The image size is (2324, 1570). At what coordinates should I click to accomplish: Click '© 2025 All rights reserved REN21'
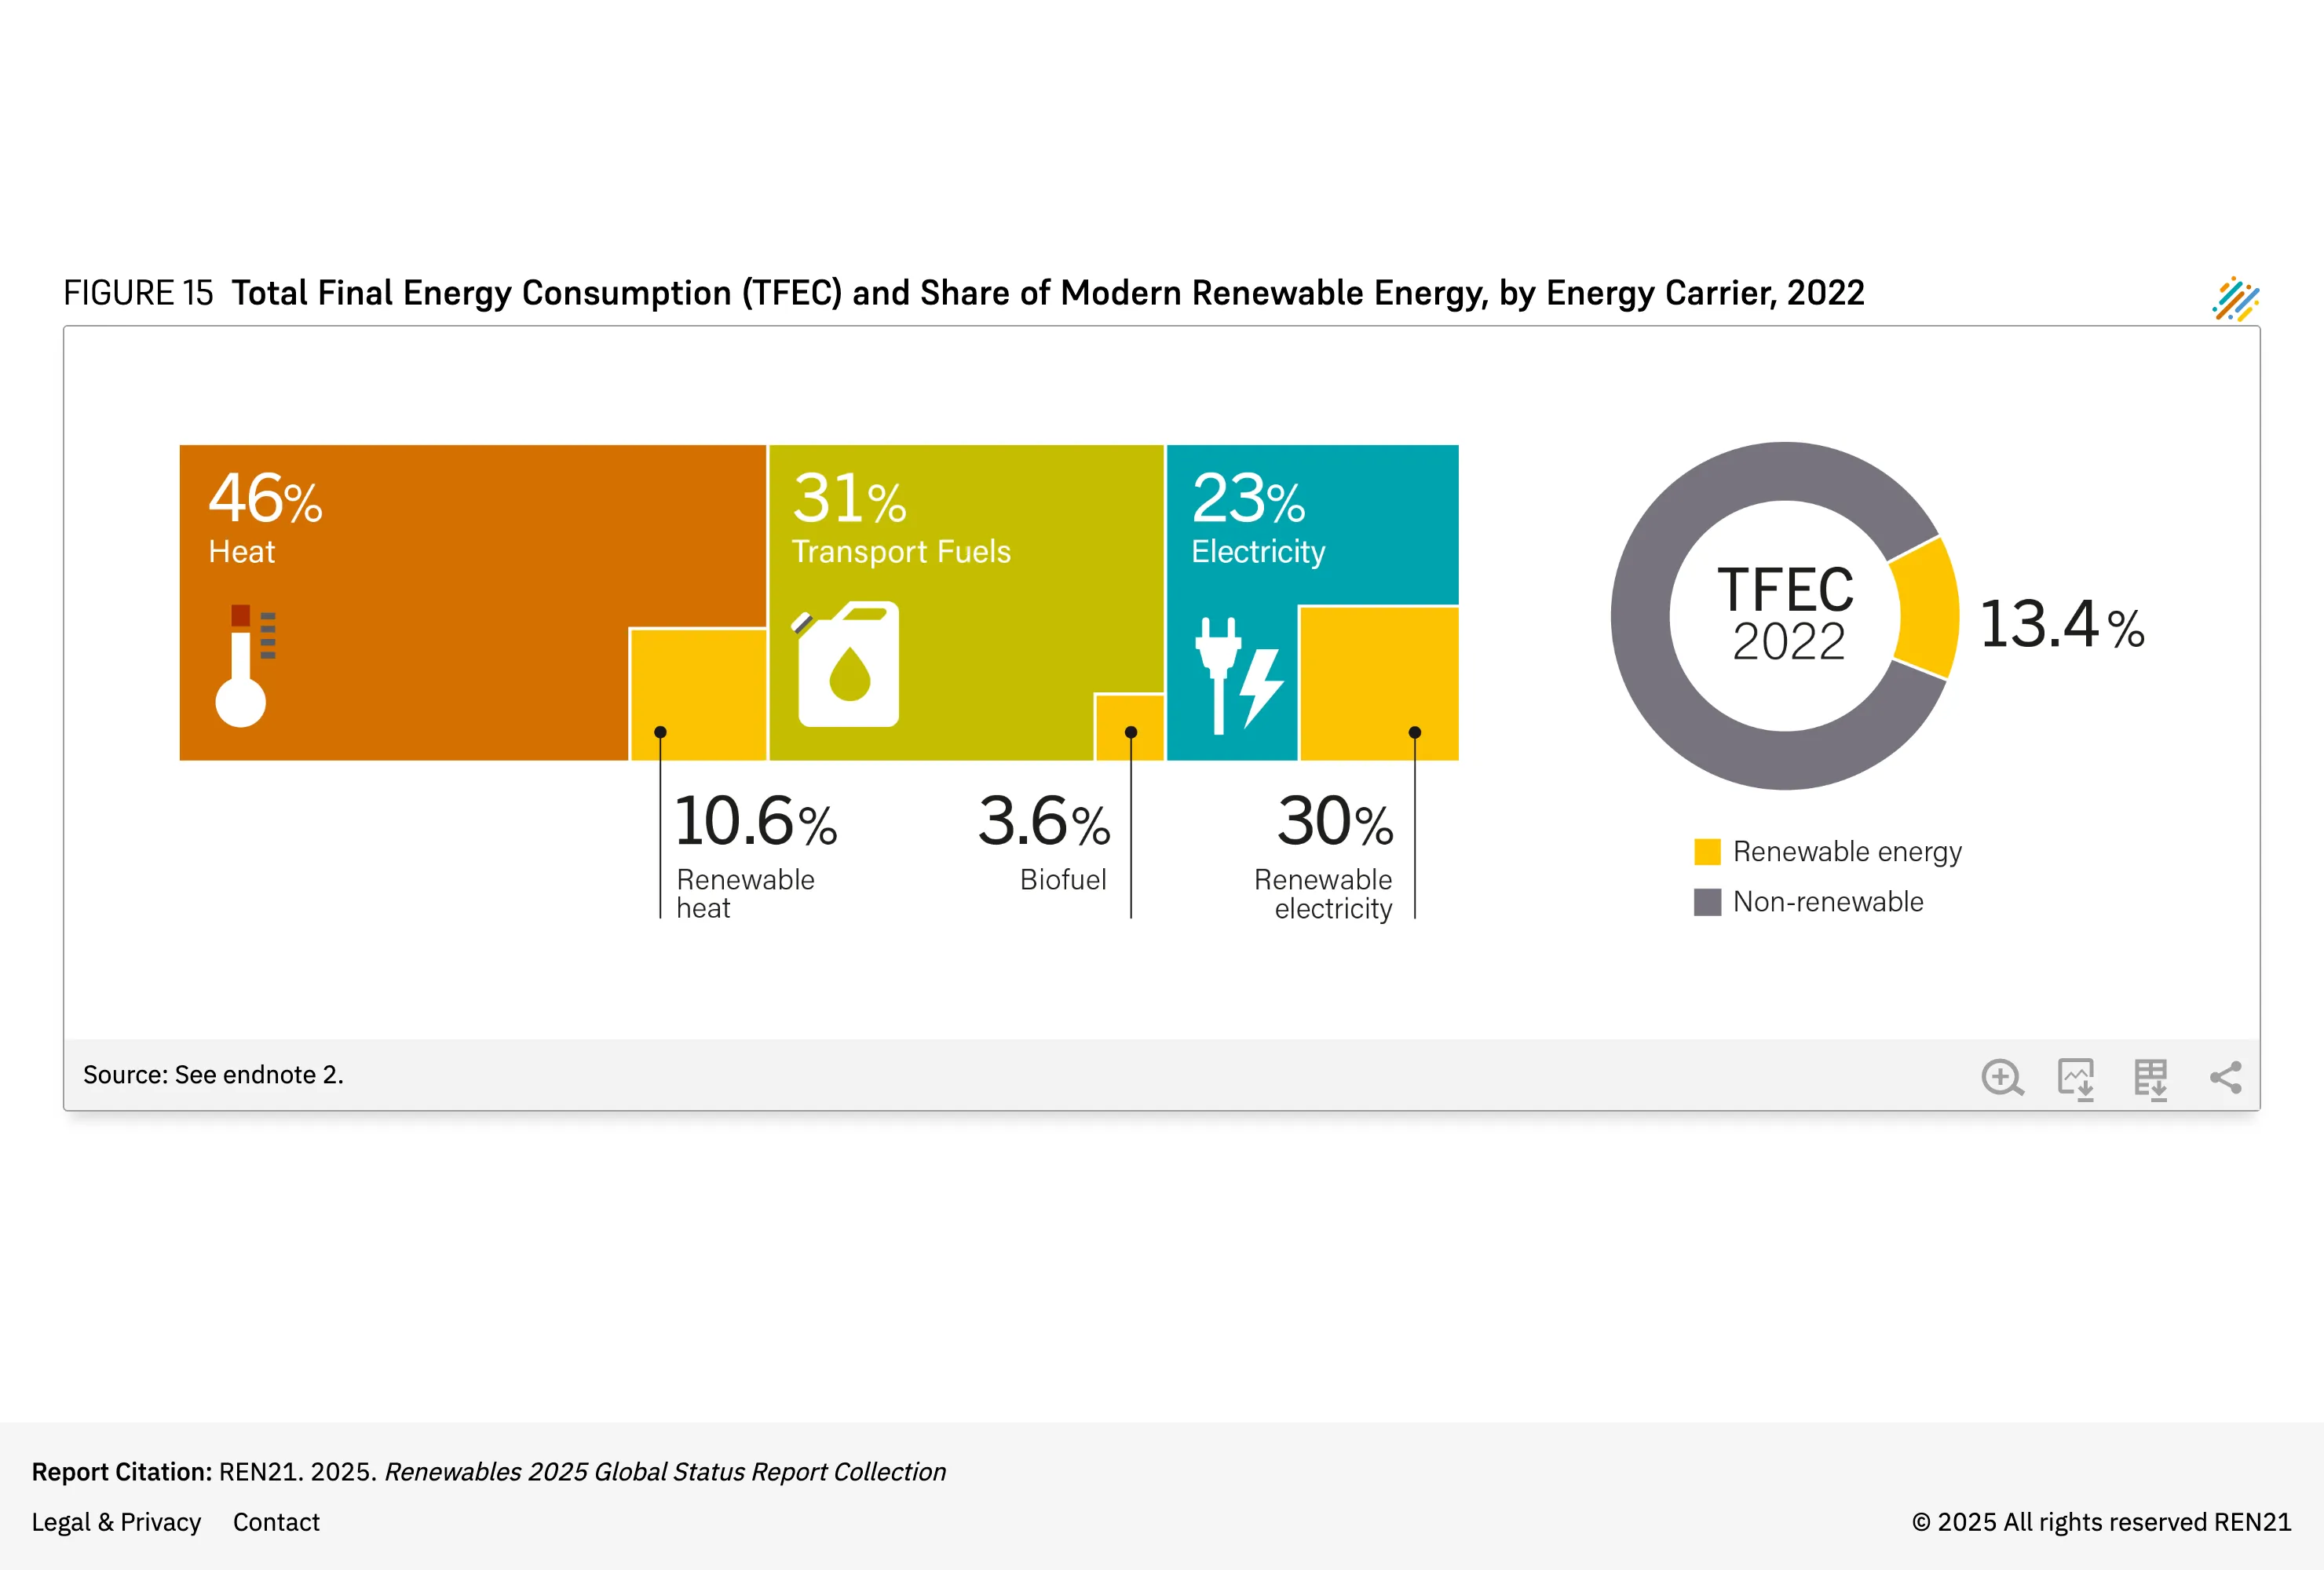click(x=2101, y=1522)
